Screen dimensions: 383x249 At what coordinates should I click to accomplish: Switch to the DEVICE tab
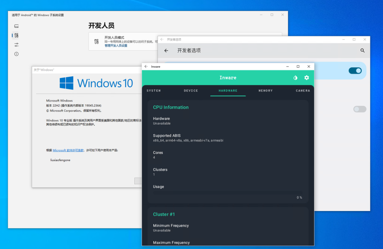click(191, 90)
